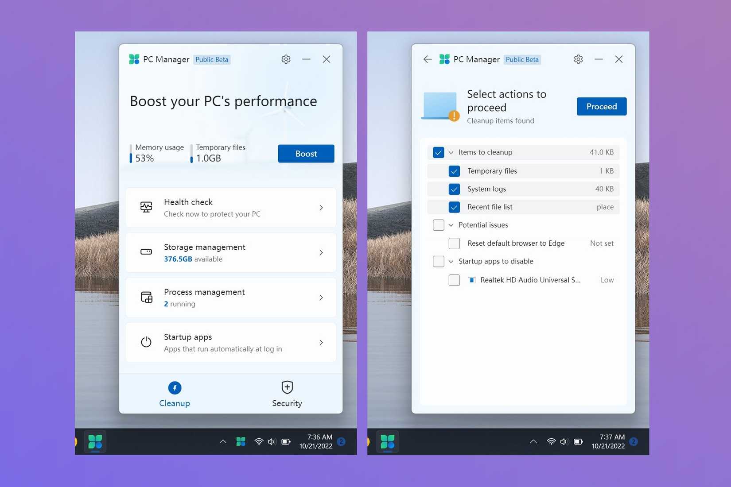The width and height of the screenshot is (731, 487).
Task: Collapse the Items to cleanup section
Action: pyautogui.click(x=451, y=152)
